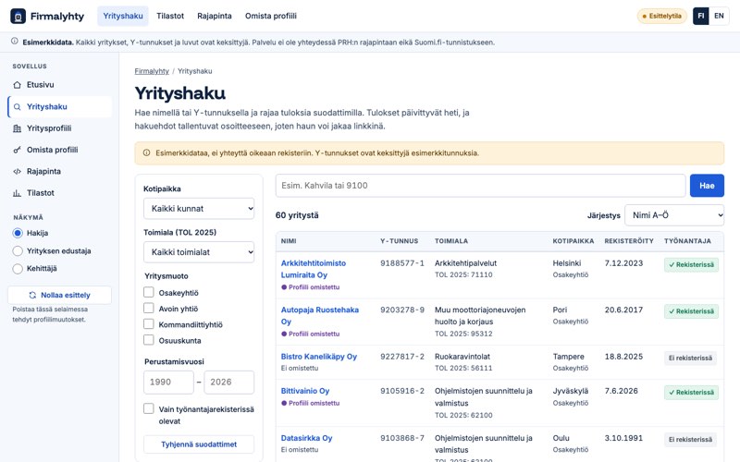
Task: Click Y-tunnus 9188577-1 cell
Action: coord(402,263)
